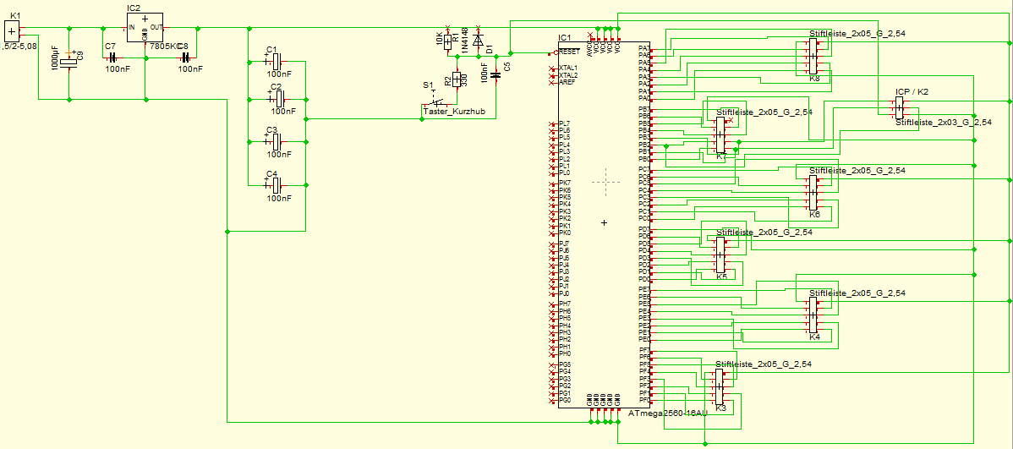This screenshot has height=449, width=1013.
Task: Click the ICP / K2 designator label
Action: 912,92
